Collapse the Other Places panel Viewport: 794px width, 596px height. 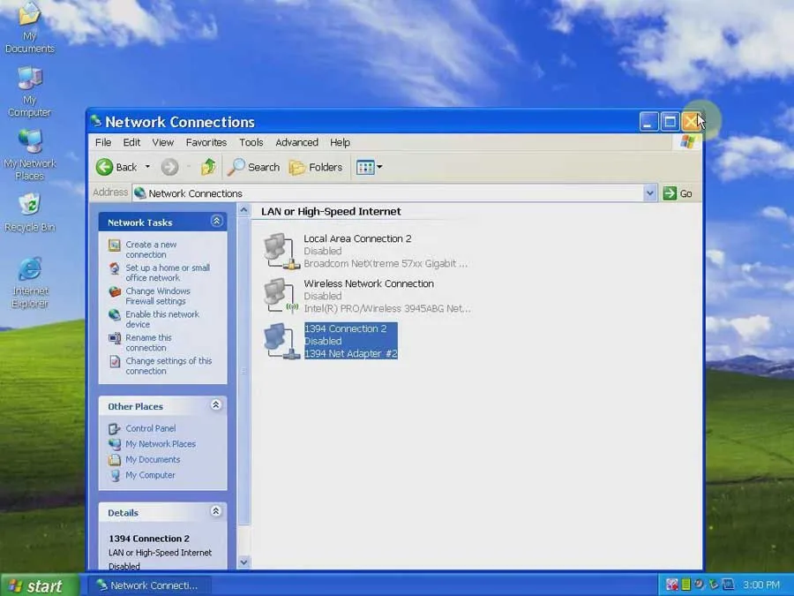pyautogui.click(x=216, y=405)
